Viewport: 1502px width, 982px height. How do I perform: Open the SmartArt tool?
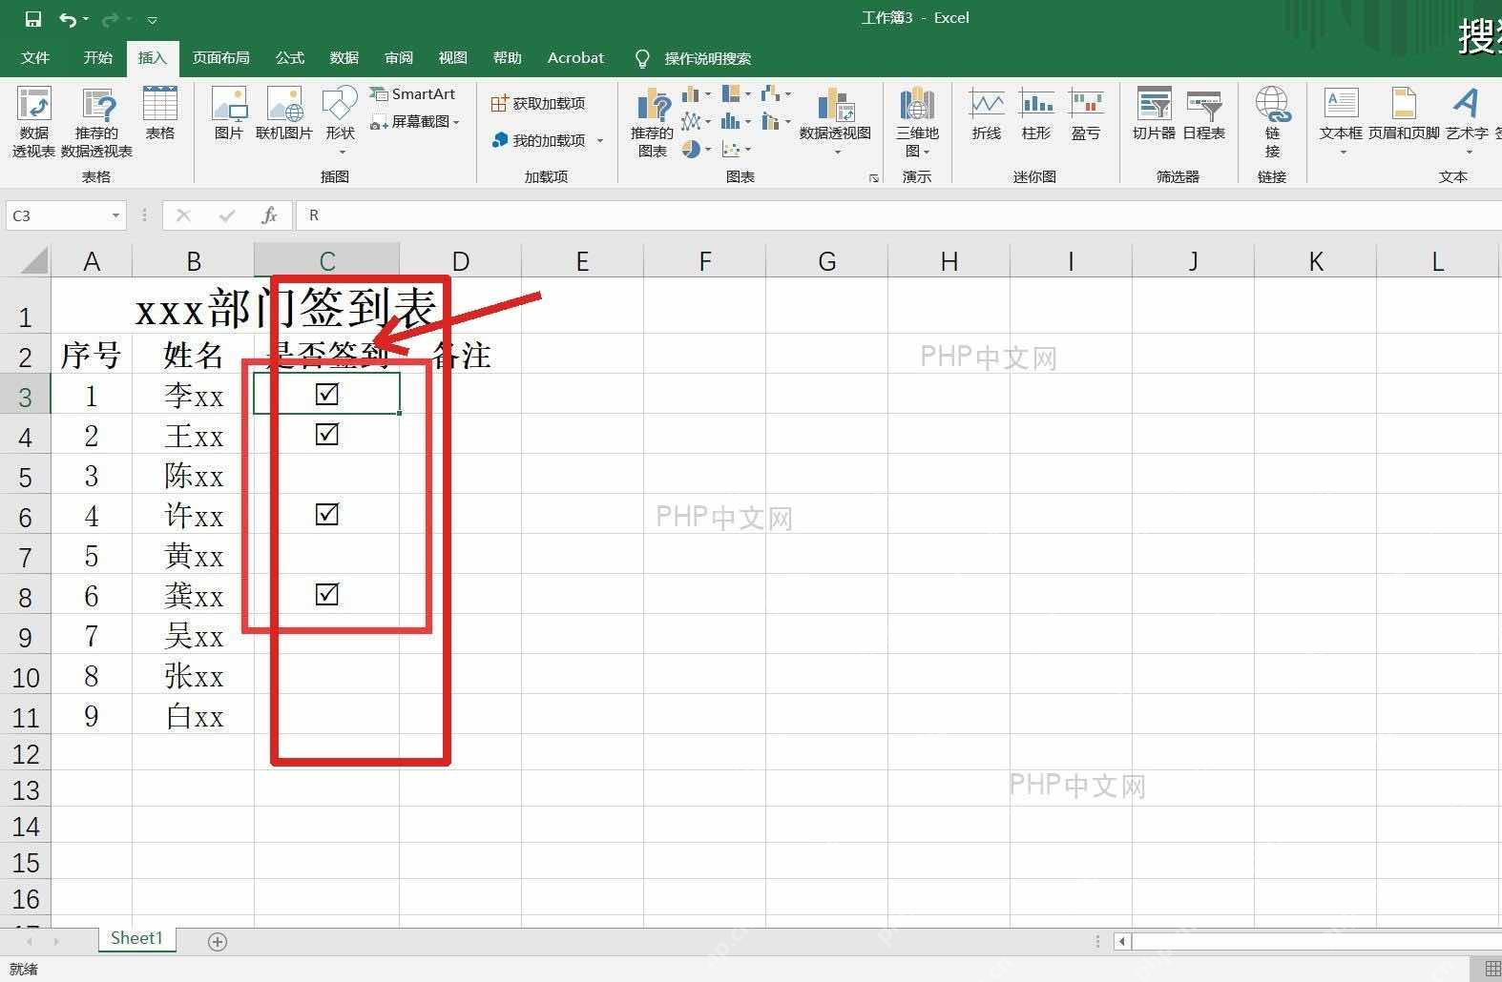point(413,93)
